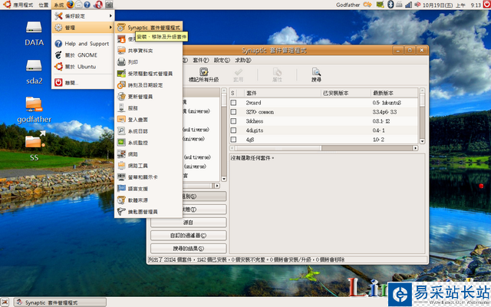Screen dimensions: 491x307
Task: Click 搜尋的結果(S) search results button
Action: [188, 249]
